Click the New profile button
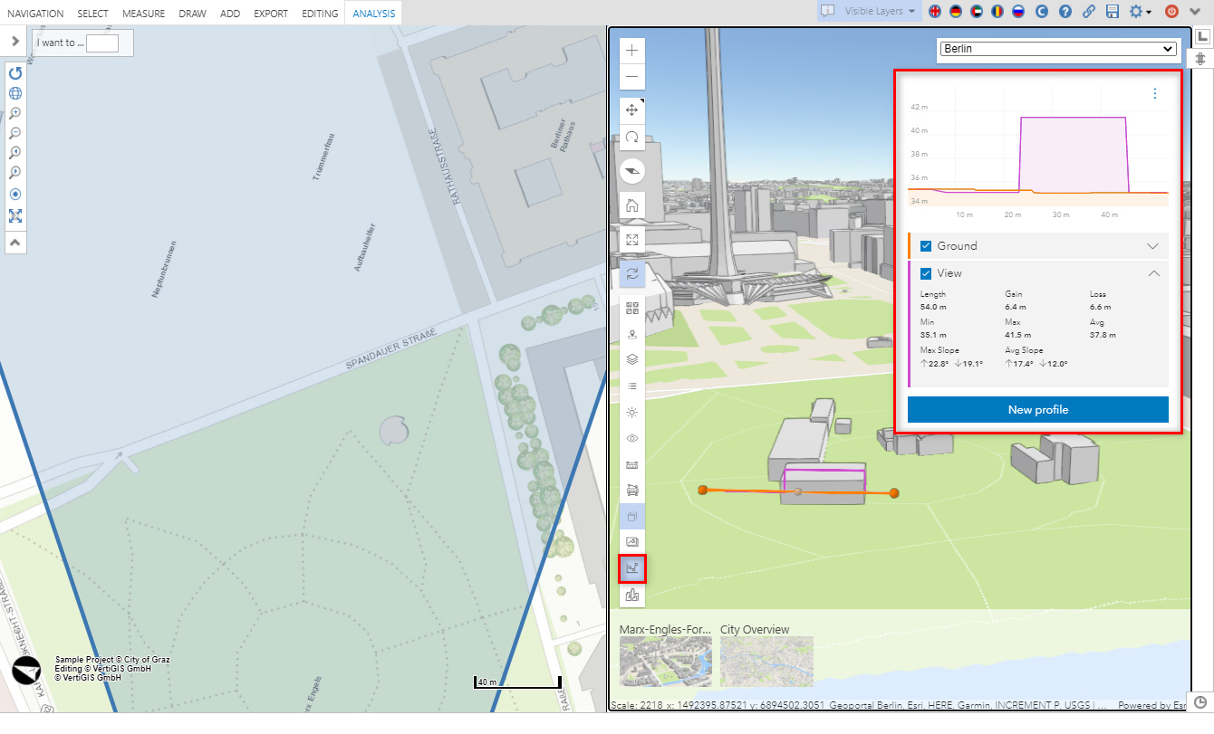Viewport: 1214px width, 734px height. (1037, 410)
